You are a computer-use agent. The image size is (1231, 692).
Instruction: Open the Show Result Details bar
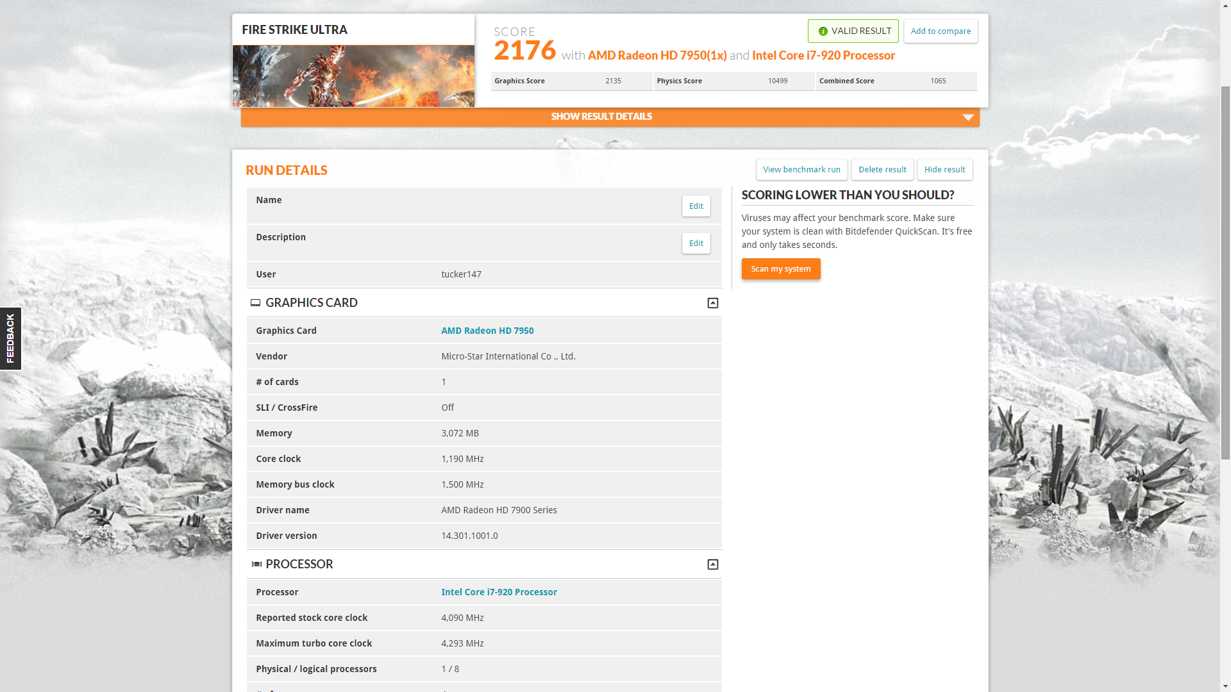tap(610, 117)
